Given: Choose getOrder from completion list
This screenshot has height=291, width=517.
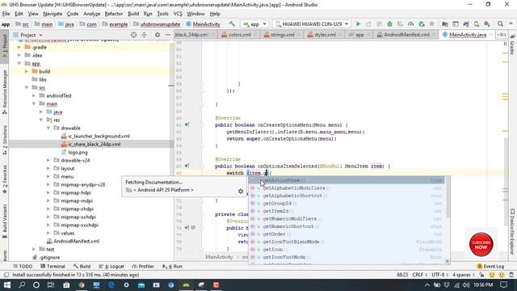Looking at the screenshot, I should click(347, 234).
